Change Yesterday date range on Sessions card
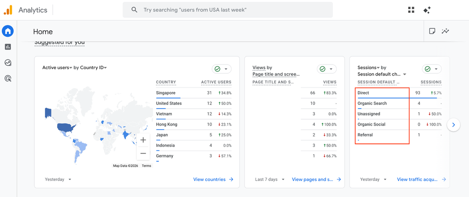Viewport: 469px width, 197px height. 373,179
